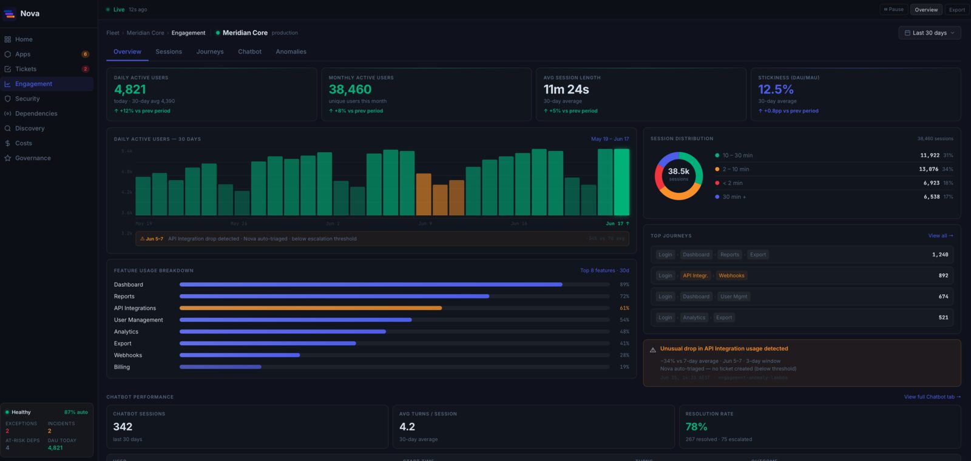The height and width of the screenshot is (461, 971).
Task: Click the Webhooks feature row label
Action: (128, 355)
